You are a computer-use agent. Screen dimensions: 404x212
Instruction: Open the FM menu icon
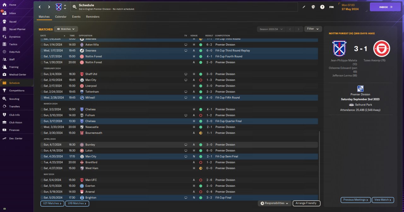331,7
